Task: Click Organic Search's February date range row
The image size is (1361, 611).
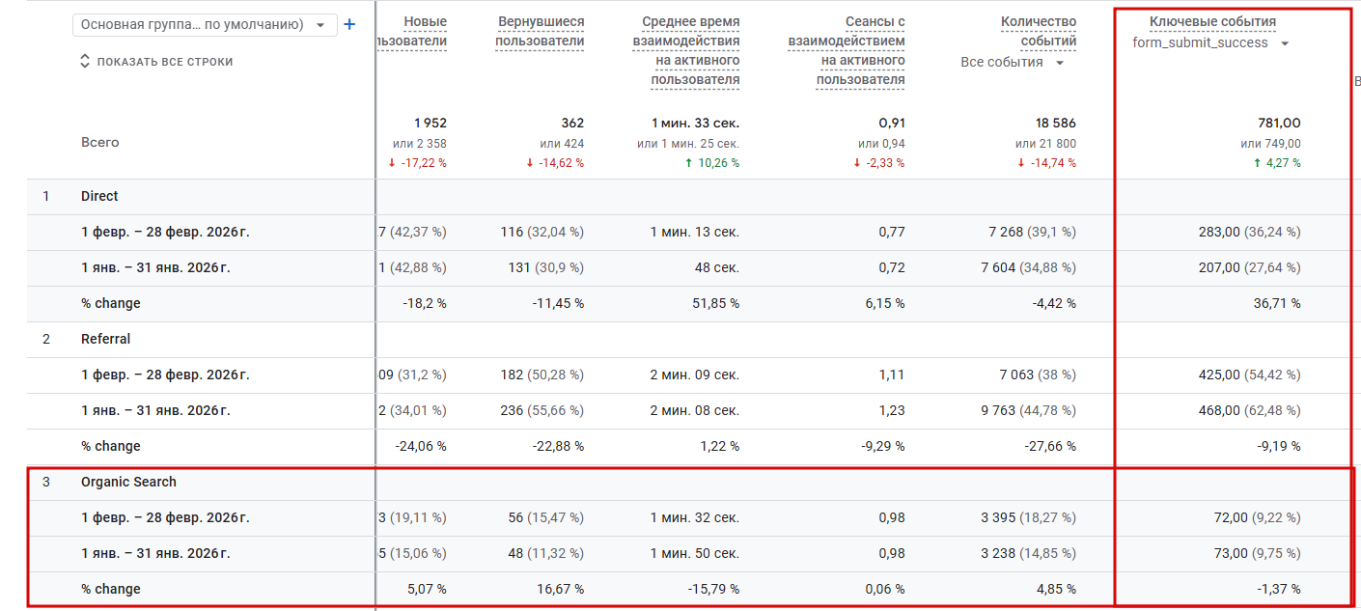Action: click(165, 517)
